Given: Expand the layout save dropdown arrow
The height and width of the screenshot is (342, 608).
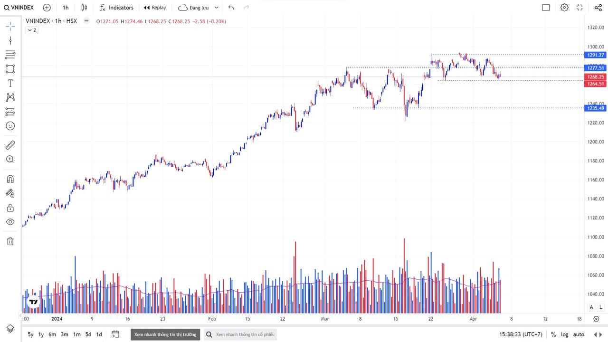Looking at the screenshot, I should click(217, 8).
